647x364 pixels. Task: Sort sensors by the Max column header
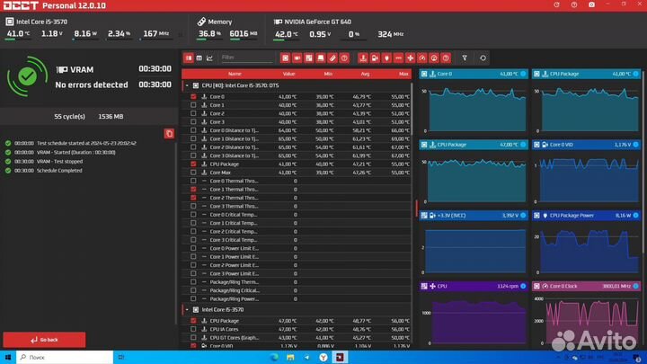click(x=403, y=74)
